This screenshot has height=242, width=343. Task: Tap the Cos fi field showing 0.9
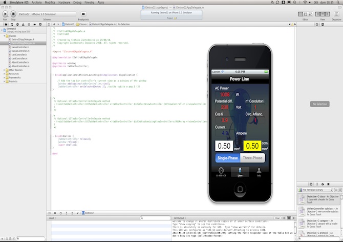coord(225,120)
